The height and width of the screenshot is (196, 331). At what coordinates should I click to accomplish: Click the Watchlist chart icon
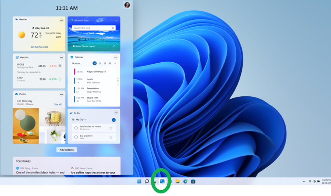click(x=17, y=57)
